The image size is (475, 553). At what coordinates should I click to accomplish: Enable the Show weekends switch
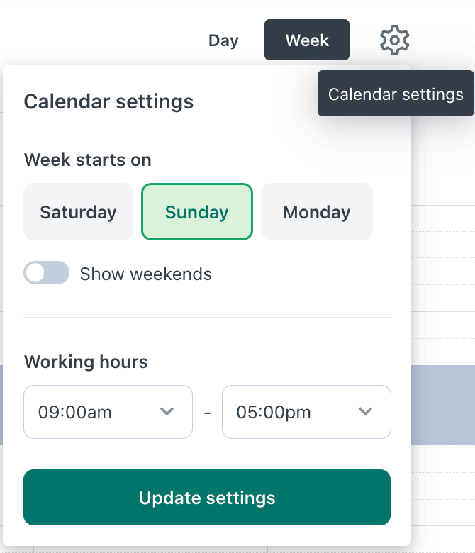coord(47,273)
